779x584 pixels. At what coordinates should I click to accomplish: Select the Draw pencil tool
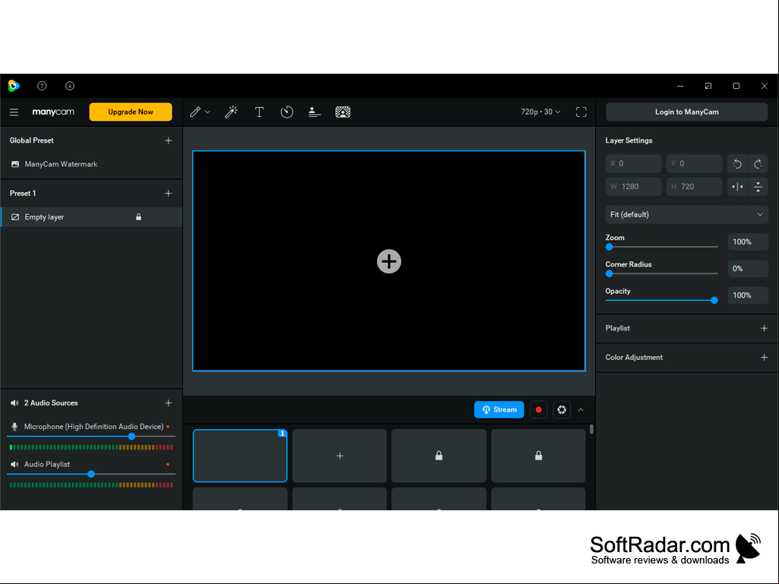[195, 112]
